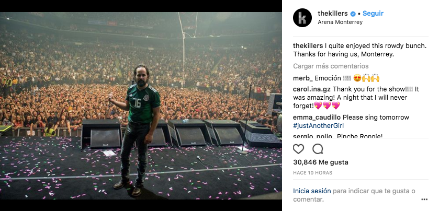The width and height of the screenshot is (439, 211).
Task: Click the comment speech bubble icon
Action: click(318, 149)
